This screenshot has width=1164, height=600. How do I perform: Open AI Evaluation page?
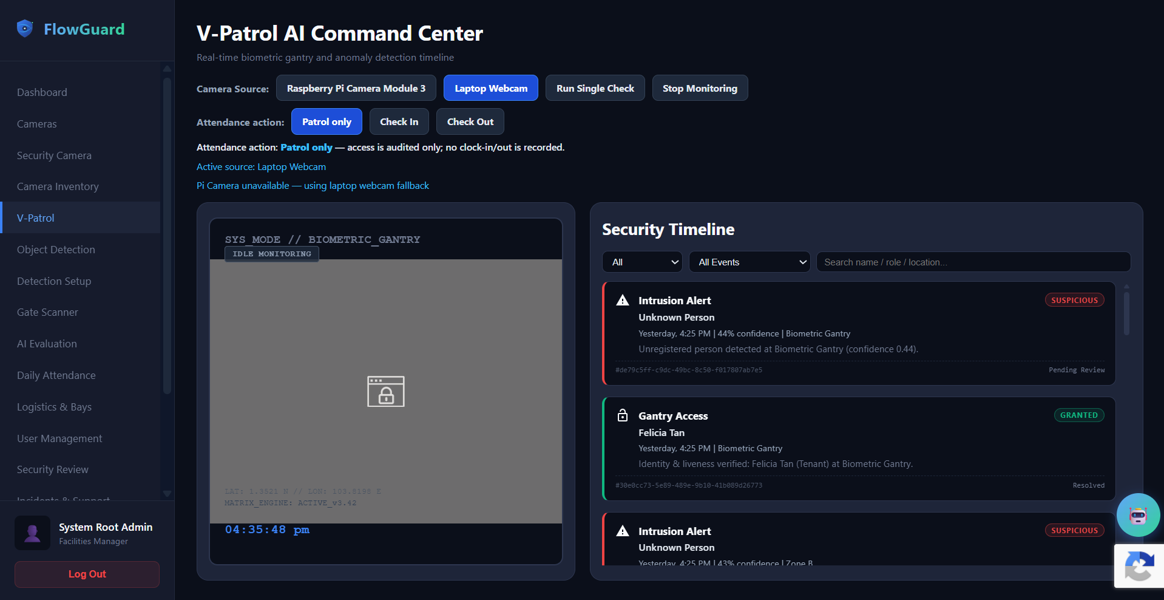[81, 344]
